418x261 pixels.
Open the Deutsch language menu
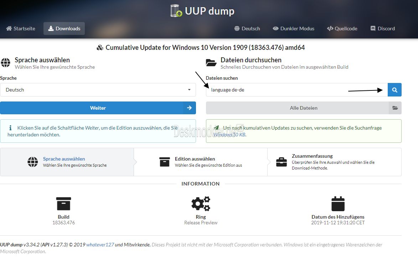click(x=247, y=28)
